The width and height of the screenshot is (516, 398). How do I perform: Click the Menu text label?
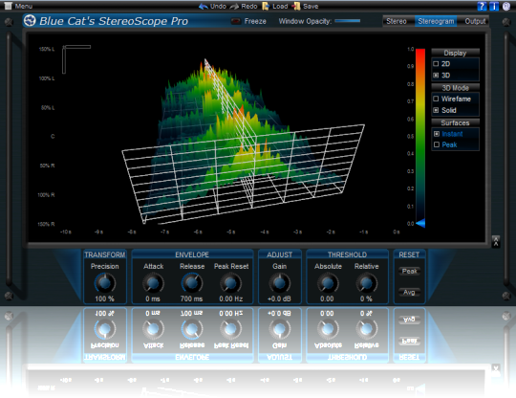point(24,7)
